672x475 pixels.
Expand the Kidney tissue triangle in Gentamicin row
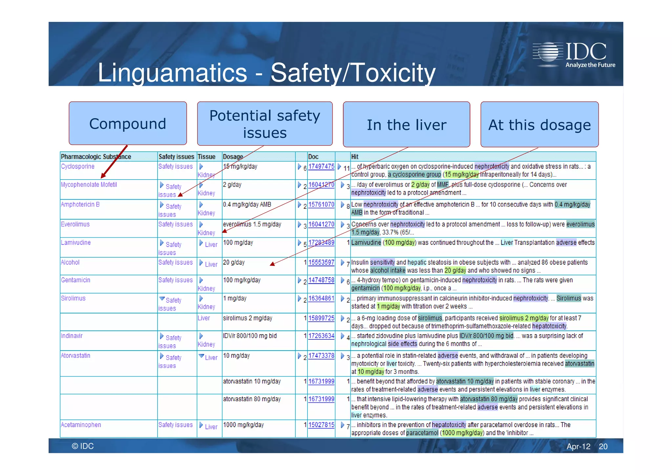(x=201, y=280)
